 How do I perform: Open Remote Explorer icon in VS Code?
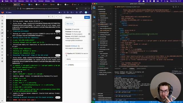coord(94,30)
